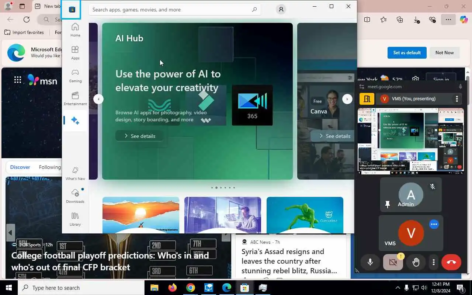Open presenting options menu for VM5

tap(457, 99)
